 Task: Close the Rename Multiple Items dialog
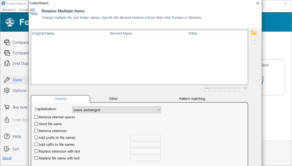point(258,3)
